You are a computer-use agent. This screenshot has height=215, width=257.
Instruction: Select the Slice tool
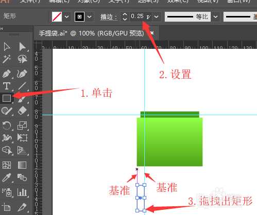coord(22,207)
